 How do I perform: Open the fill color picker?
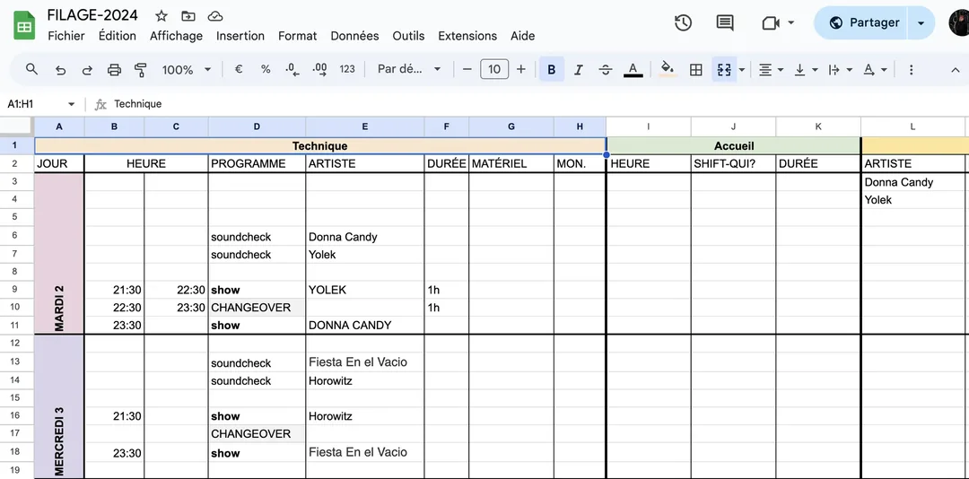667,69
